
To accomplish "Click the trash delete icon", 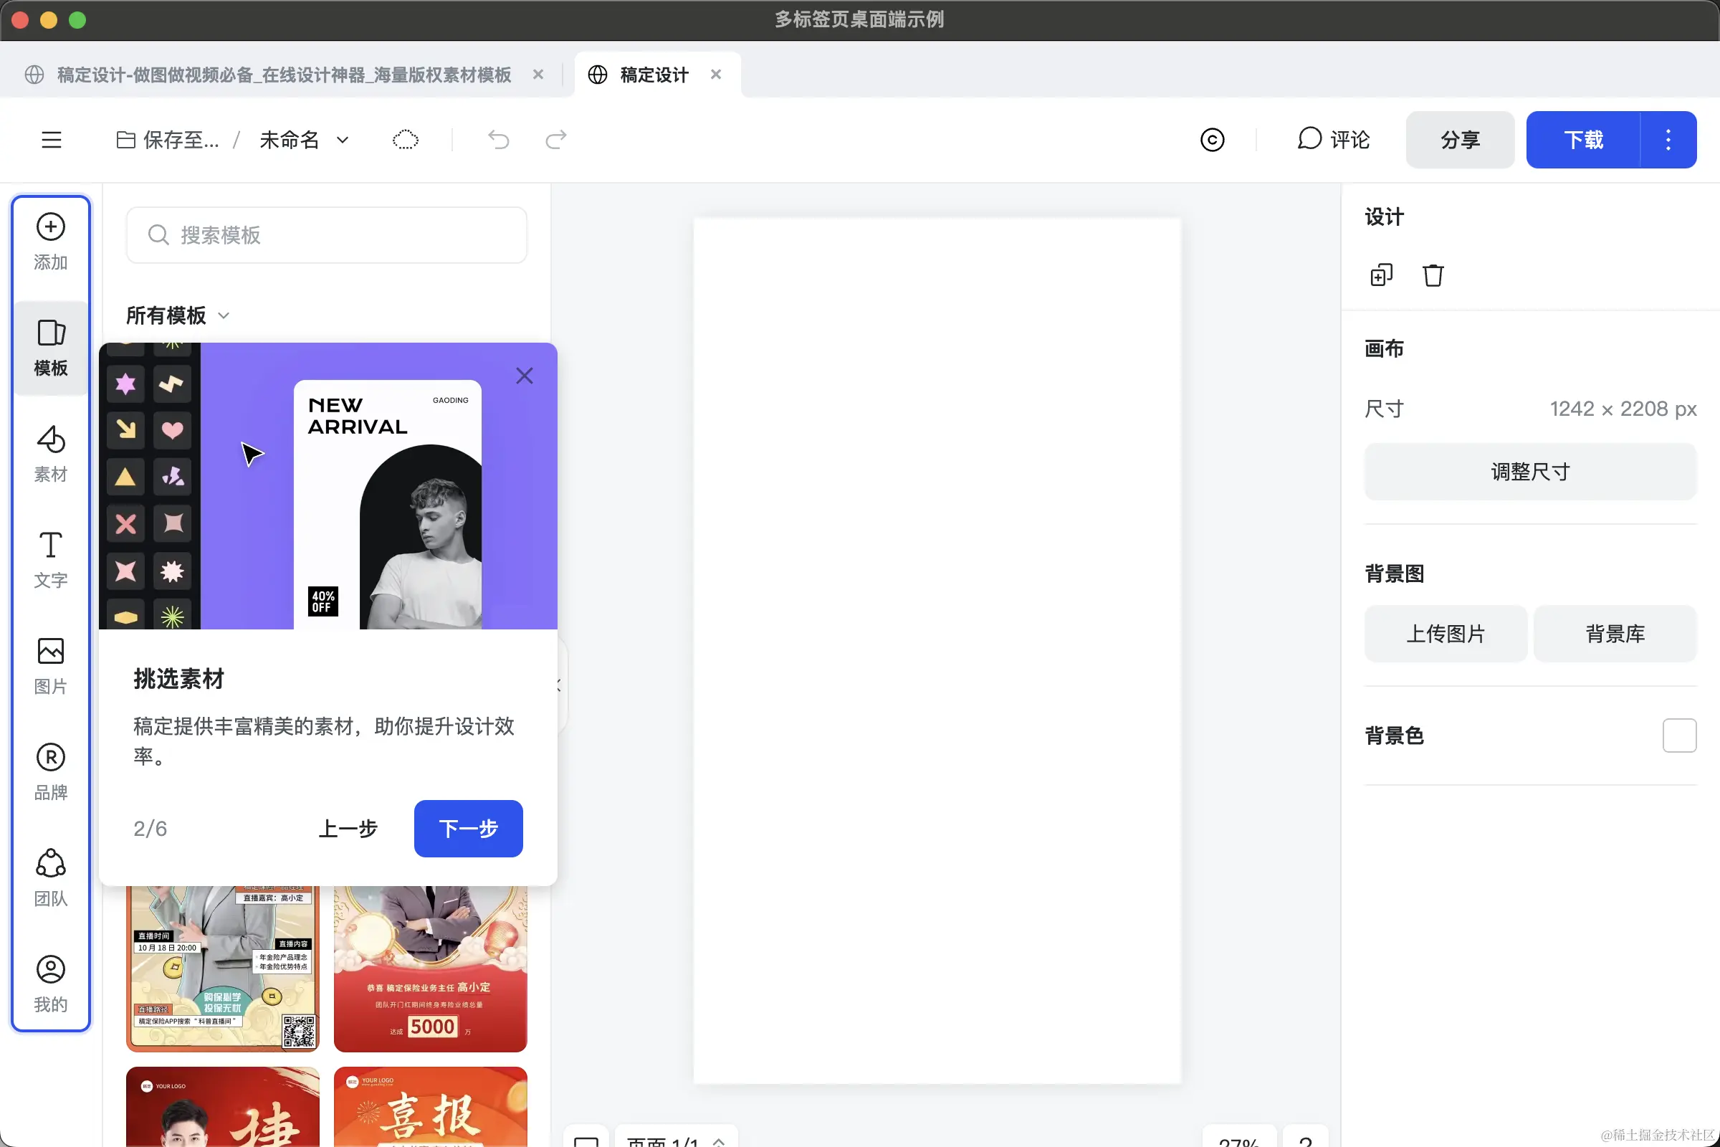I will pos(1433,276).
